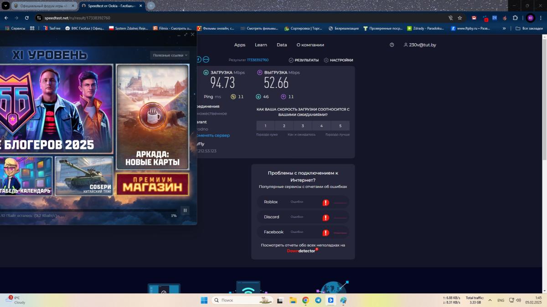This screenshot has height=307, width=547.
Task: Open the ПРЕМИУМ МАГАЗИН banner
Action: 152,184
